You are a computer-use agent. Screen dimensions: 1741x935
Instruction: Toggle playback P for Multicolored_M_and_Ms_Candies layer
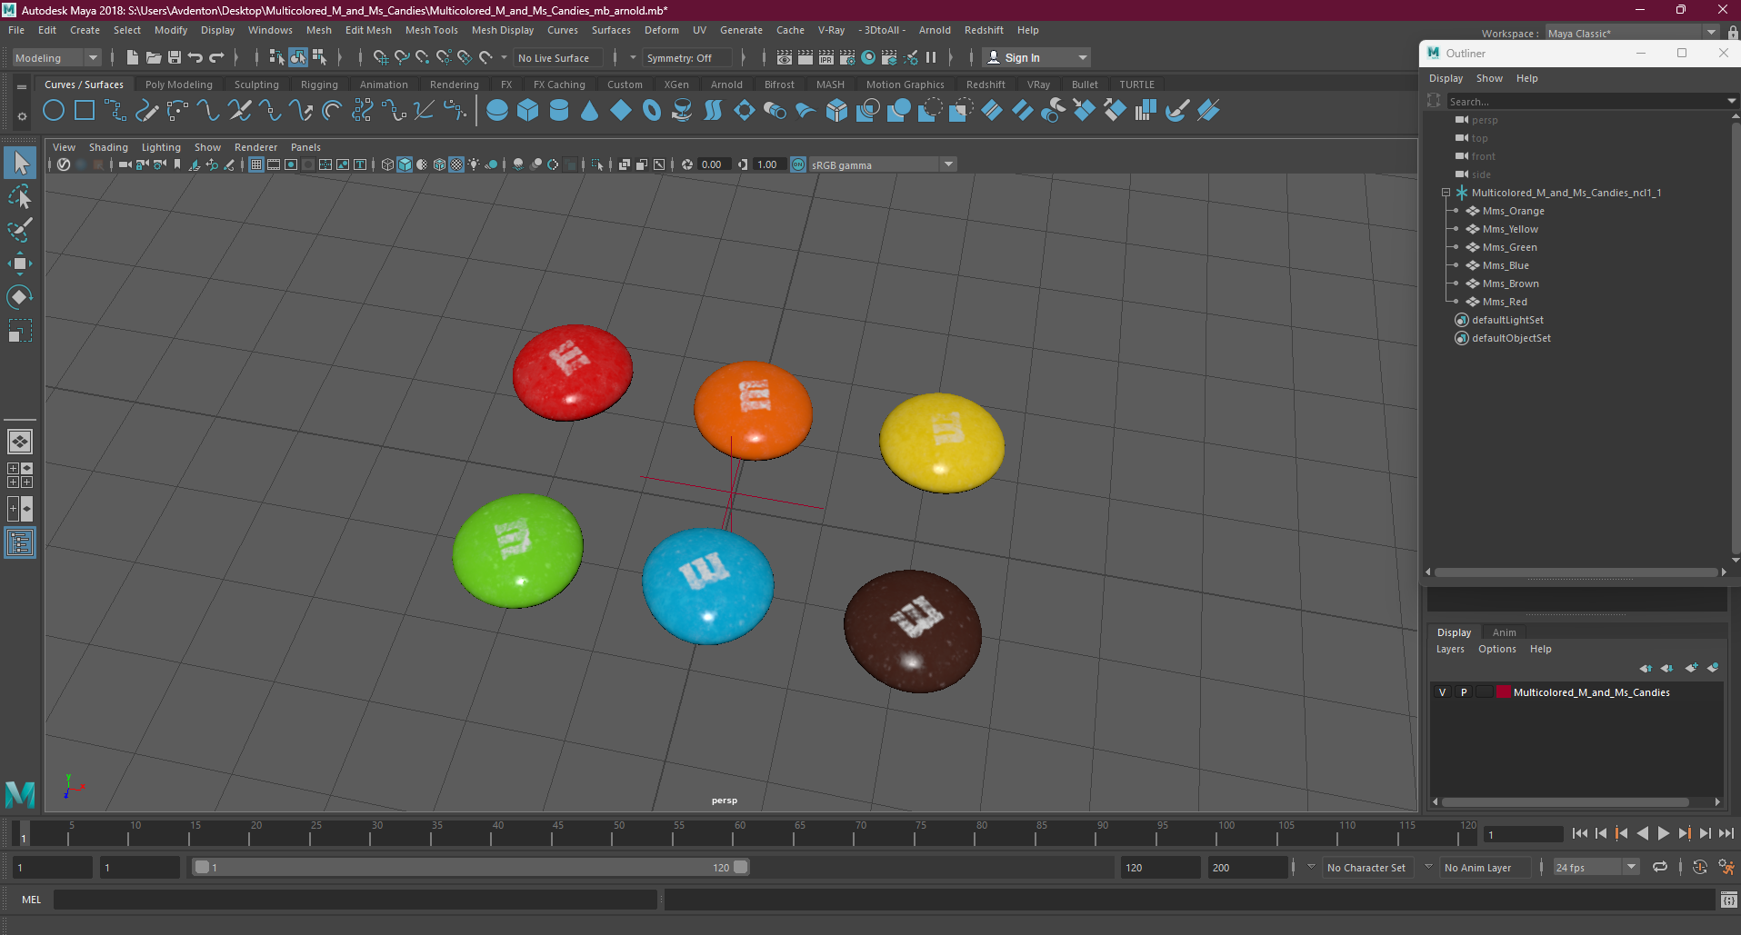[x=1464, y=692]
